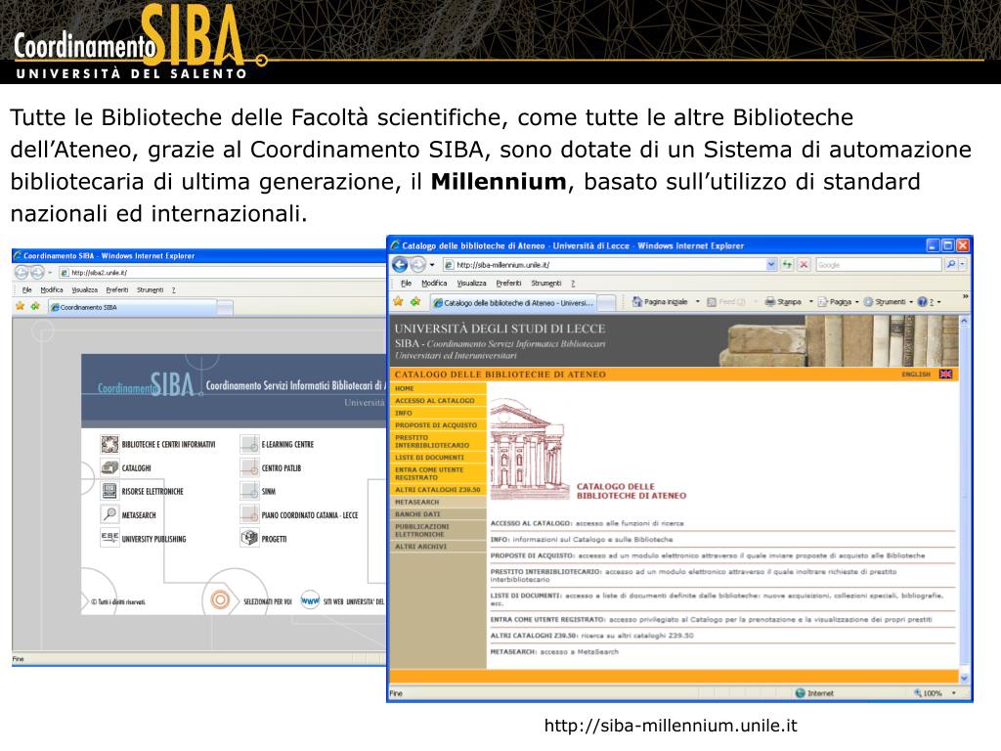Select Catalogo delle biblioteche di Ateneo tab

[x=514, y=303]
